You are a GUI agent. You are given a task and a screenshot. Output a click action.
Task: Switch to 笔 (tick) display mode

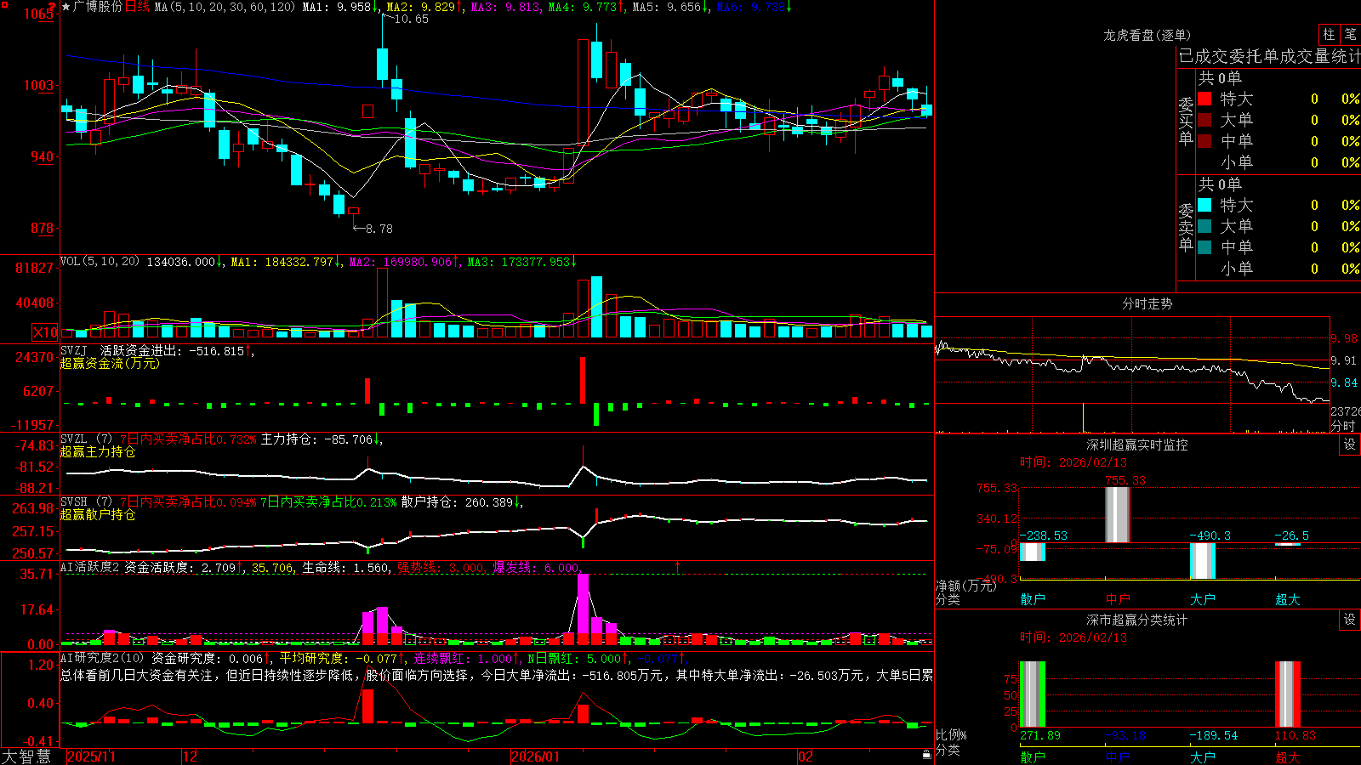coord(1351,35)
